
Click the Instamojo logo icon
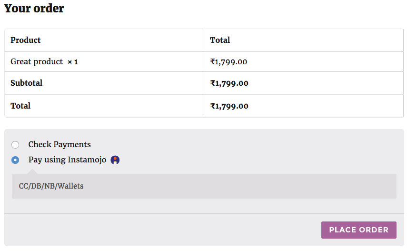tap(115, 160)
